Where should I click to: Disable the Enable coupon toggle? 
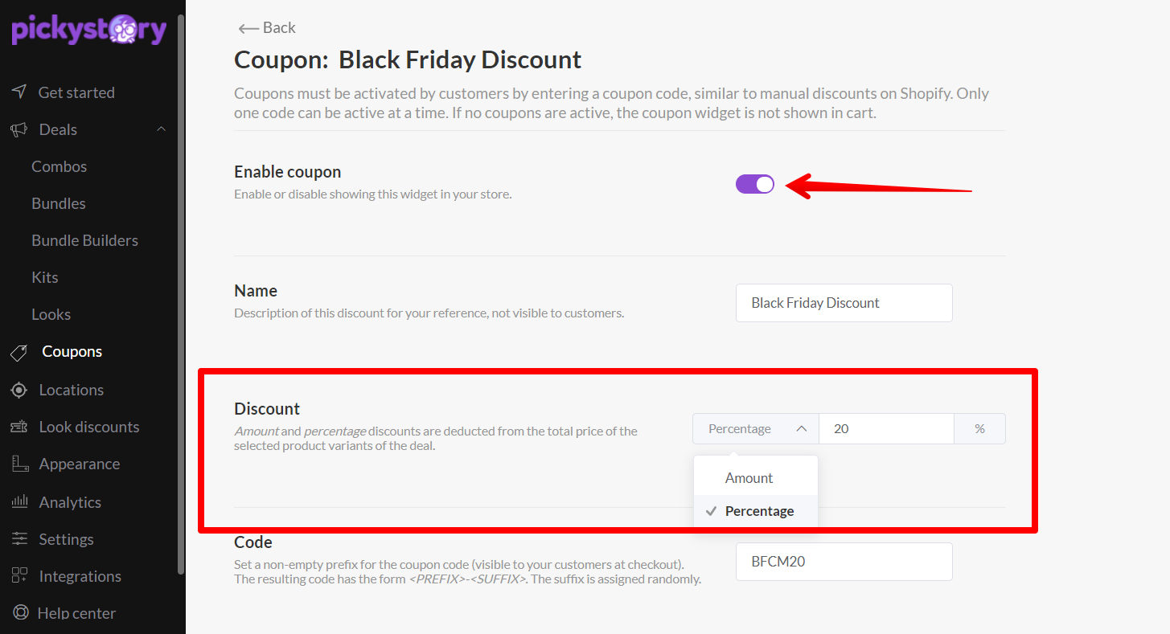tap(755, 184)
